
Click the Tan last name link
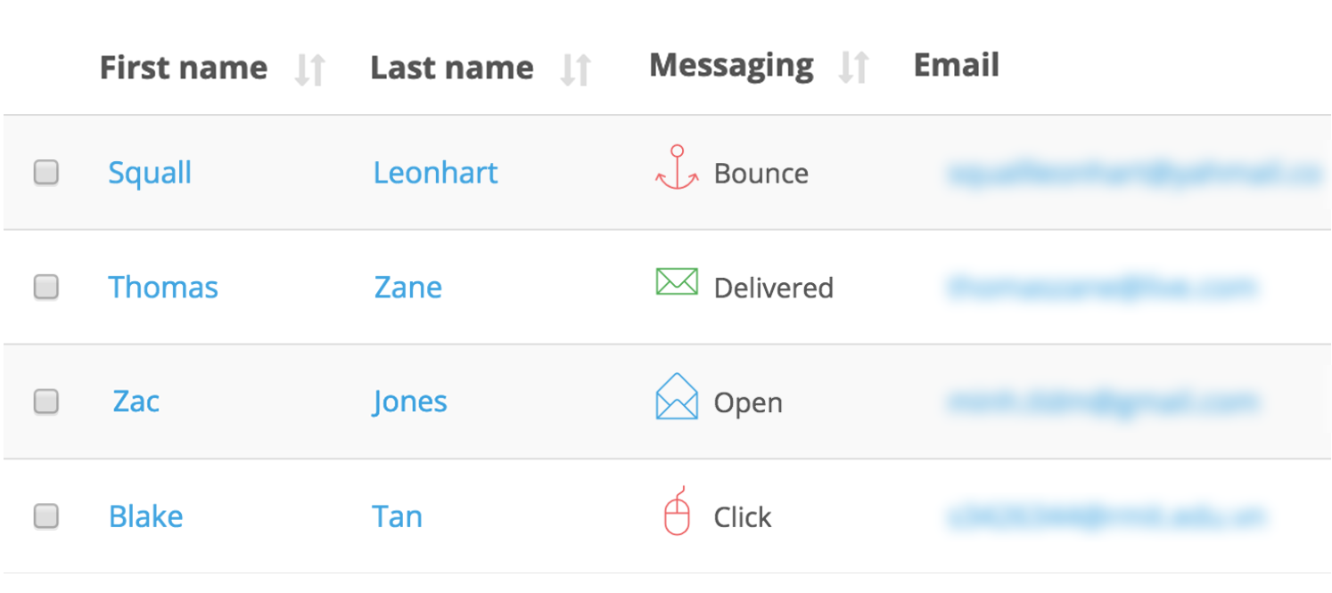coord(397,516)
